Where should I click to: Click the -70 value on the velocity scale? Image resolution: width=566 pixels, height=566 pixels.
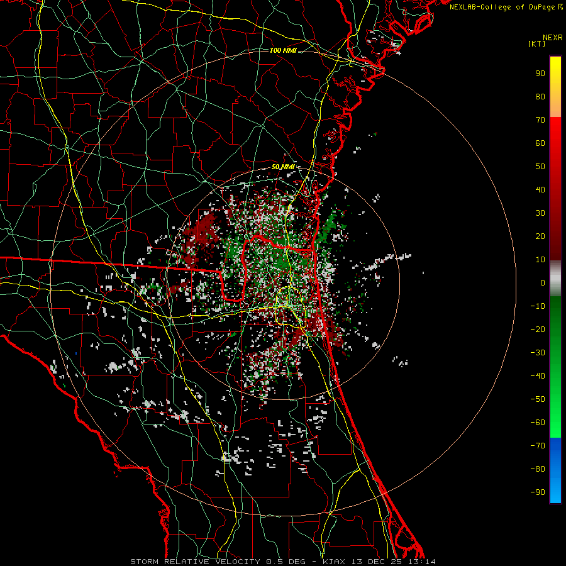[538, 446]
